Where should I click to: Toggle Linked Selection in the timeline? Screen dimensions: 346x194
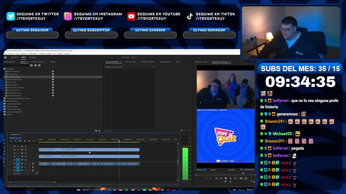[20, 141]
